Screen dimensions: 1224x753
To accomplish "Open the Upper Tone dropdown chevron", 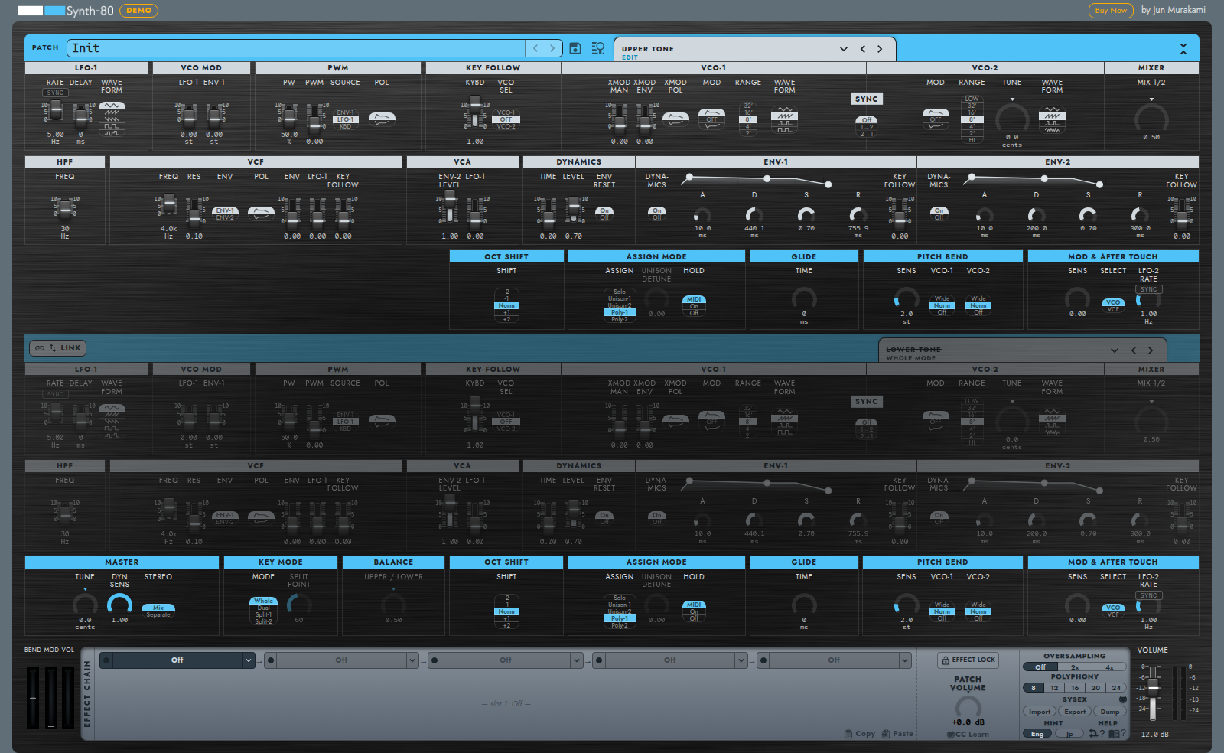I will click(x=844, y=49).
